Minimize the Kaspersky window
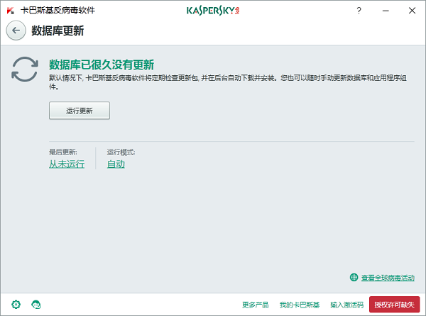 point(386,11)
